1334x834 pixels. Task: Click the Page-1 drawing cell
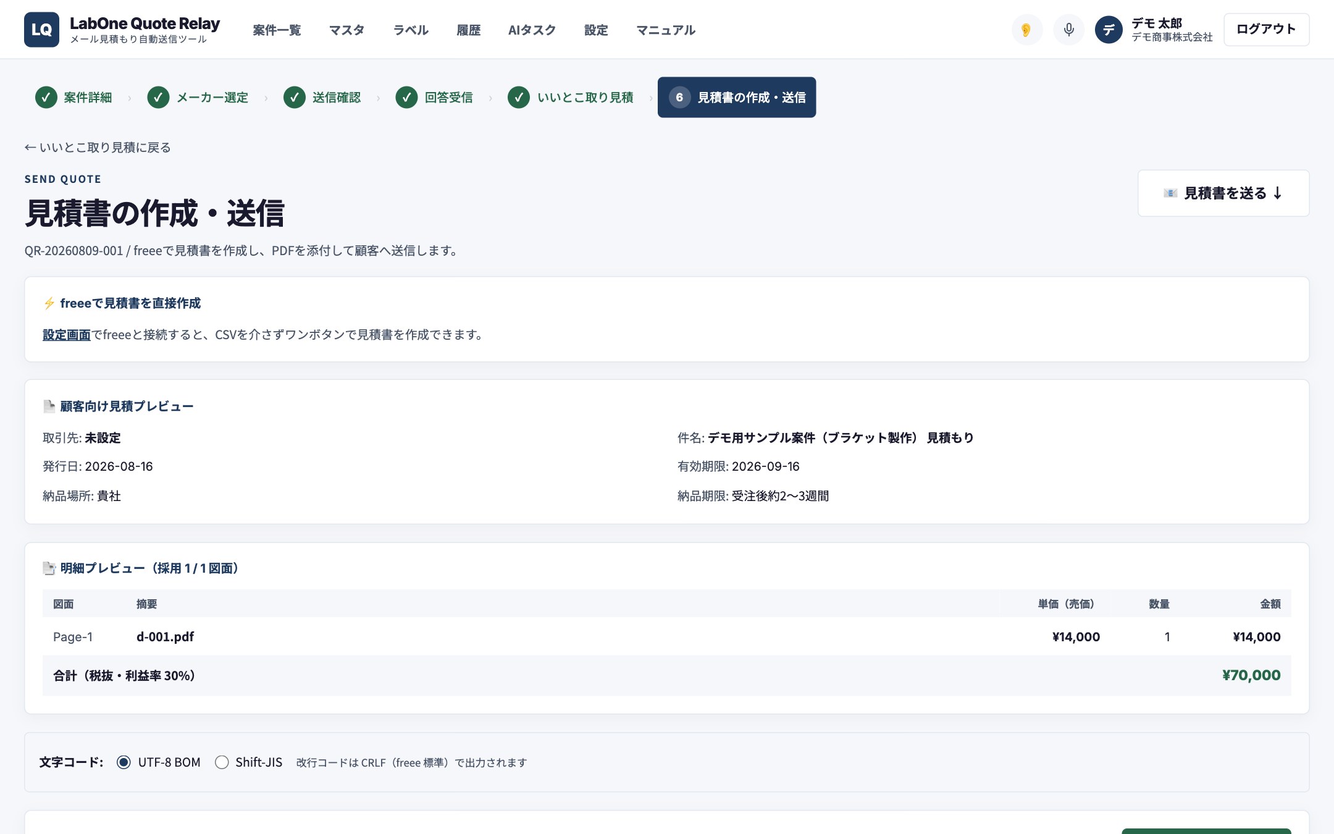(x=73, y=637)
